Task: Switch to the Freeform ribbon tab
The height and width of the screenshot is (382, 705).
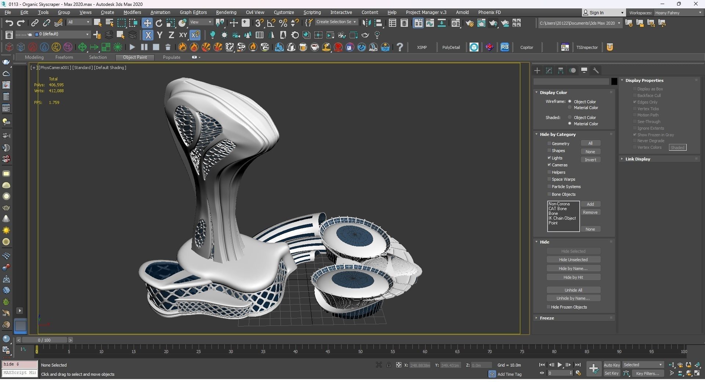Action: (64, 57)
